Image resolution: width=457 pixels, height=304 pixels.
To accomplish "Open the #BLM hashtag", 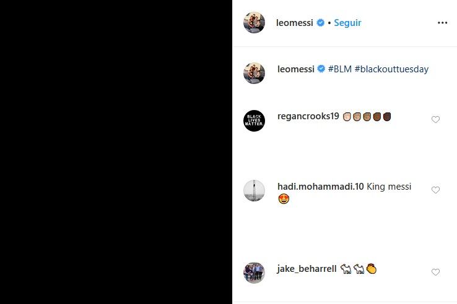I will pyautogui.click(x=340, y=69).
